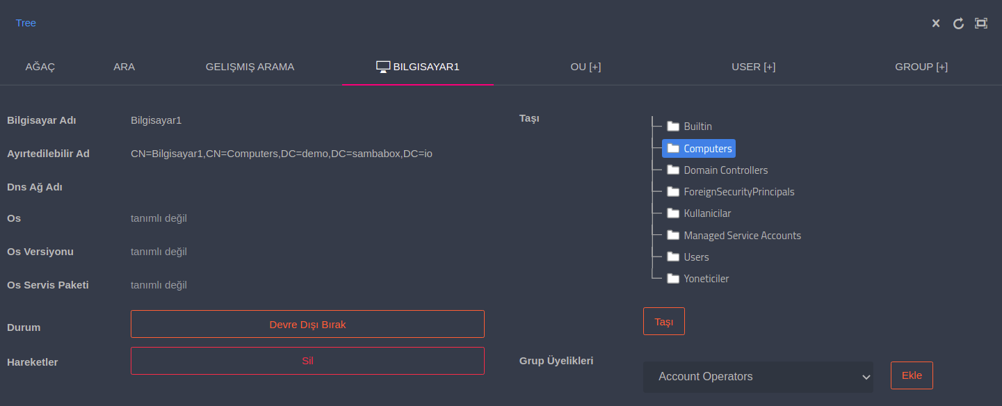Click the Ekle button for group membership
Screen dimensions: 1002x406
point(912,375)
